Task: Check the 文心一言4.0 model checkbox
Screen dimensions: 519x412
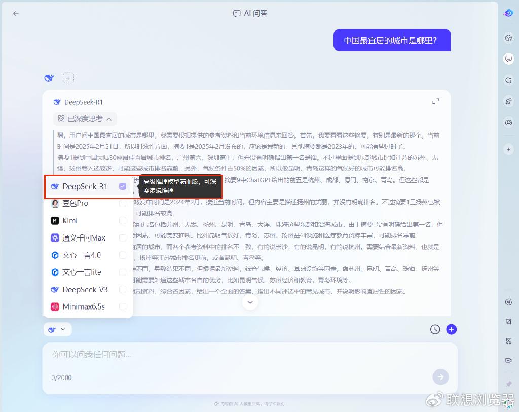Action: (123, 255)
